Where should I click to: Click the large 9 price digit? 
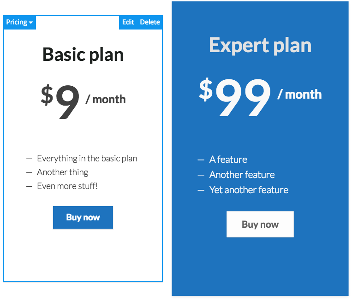coord(67,102)
